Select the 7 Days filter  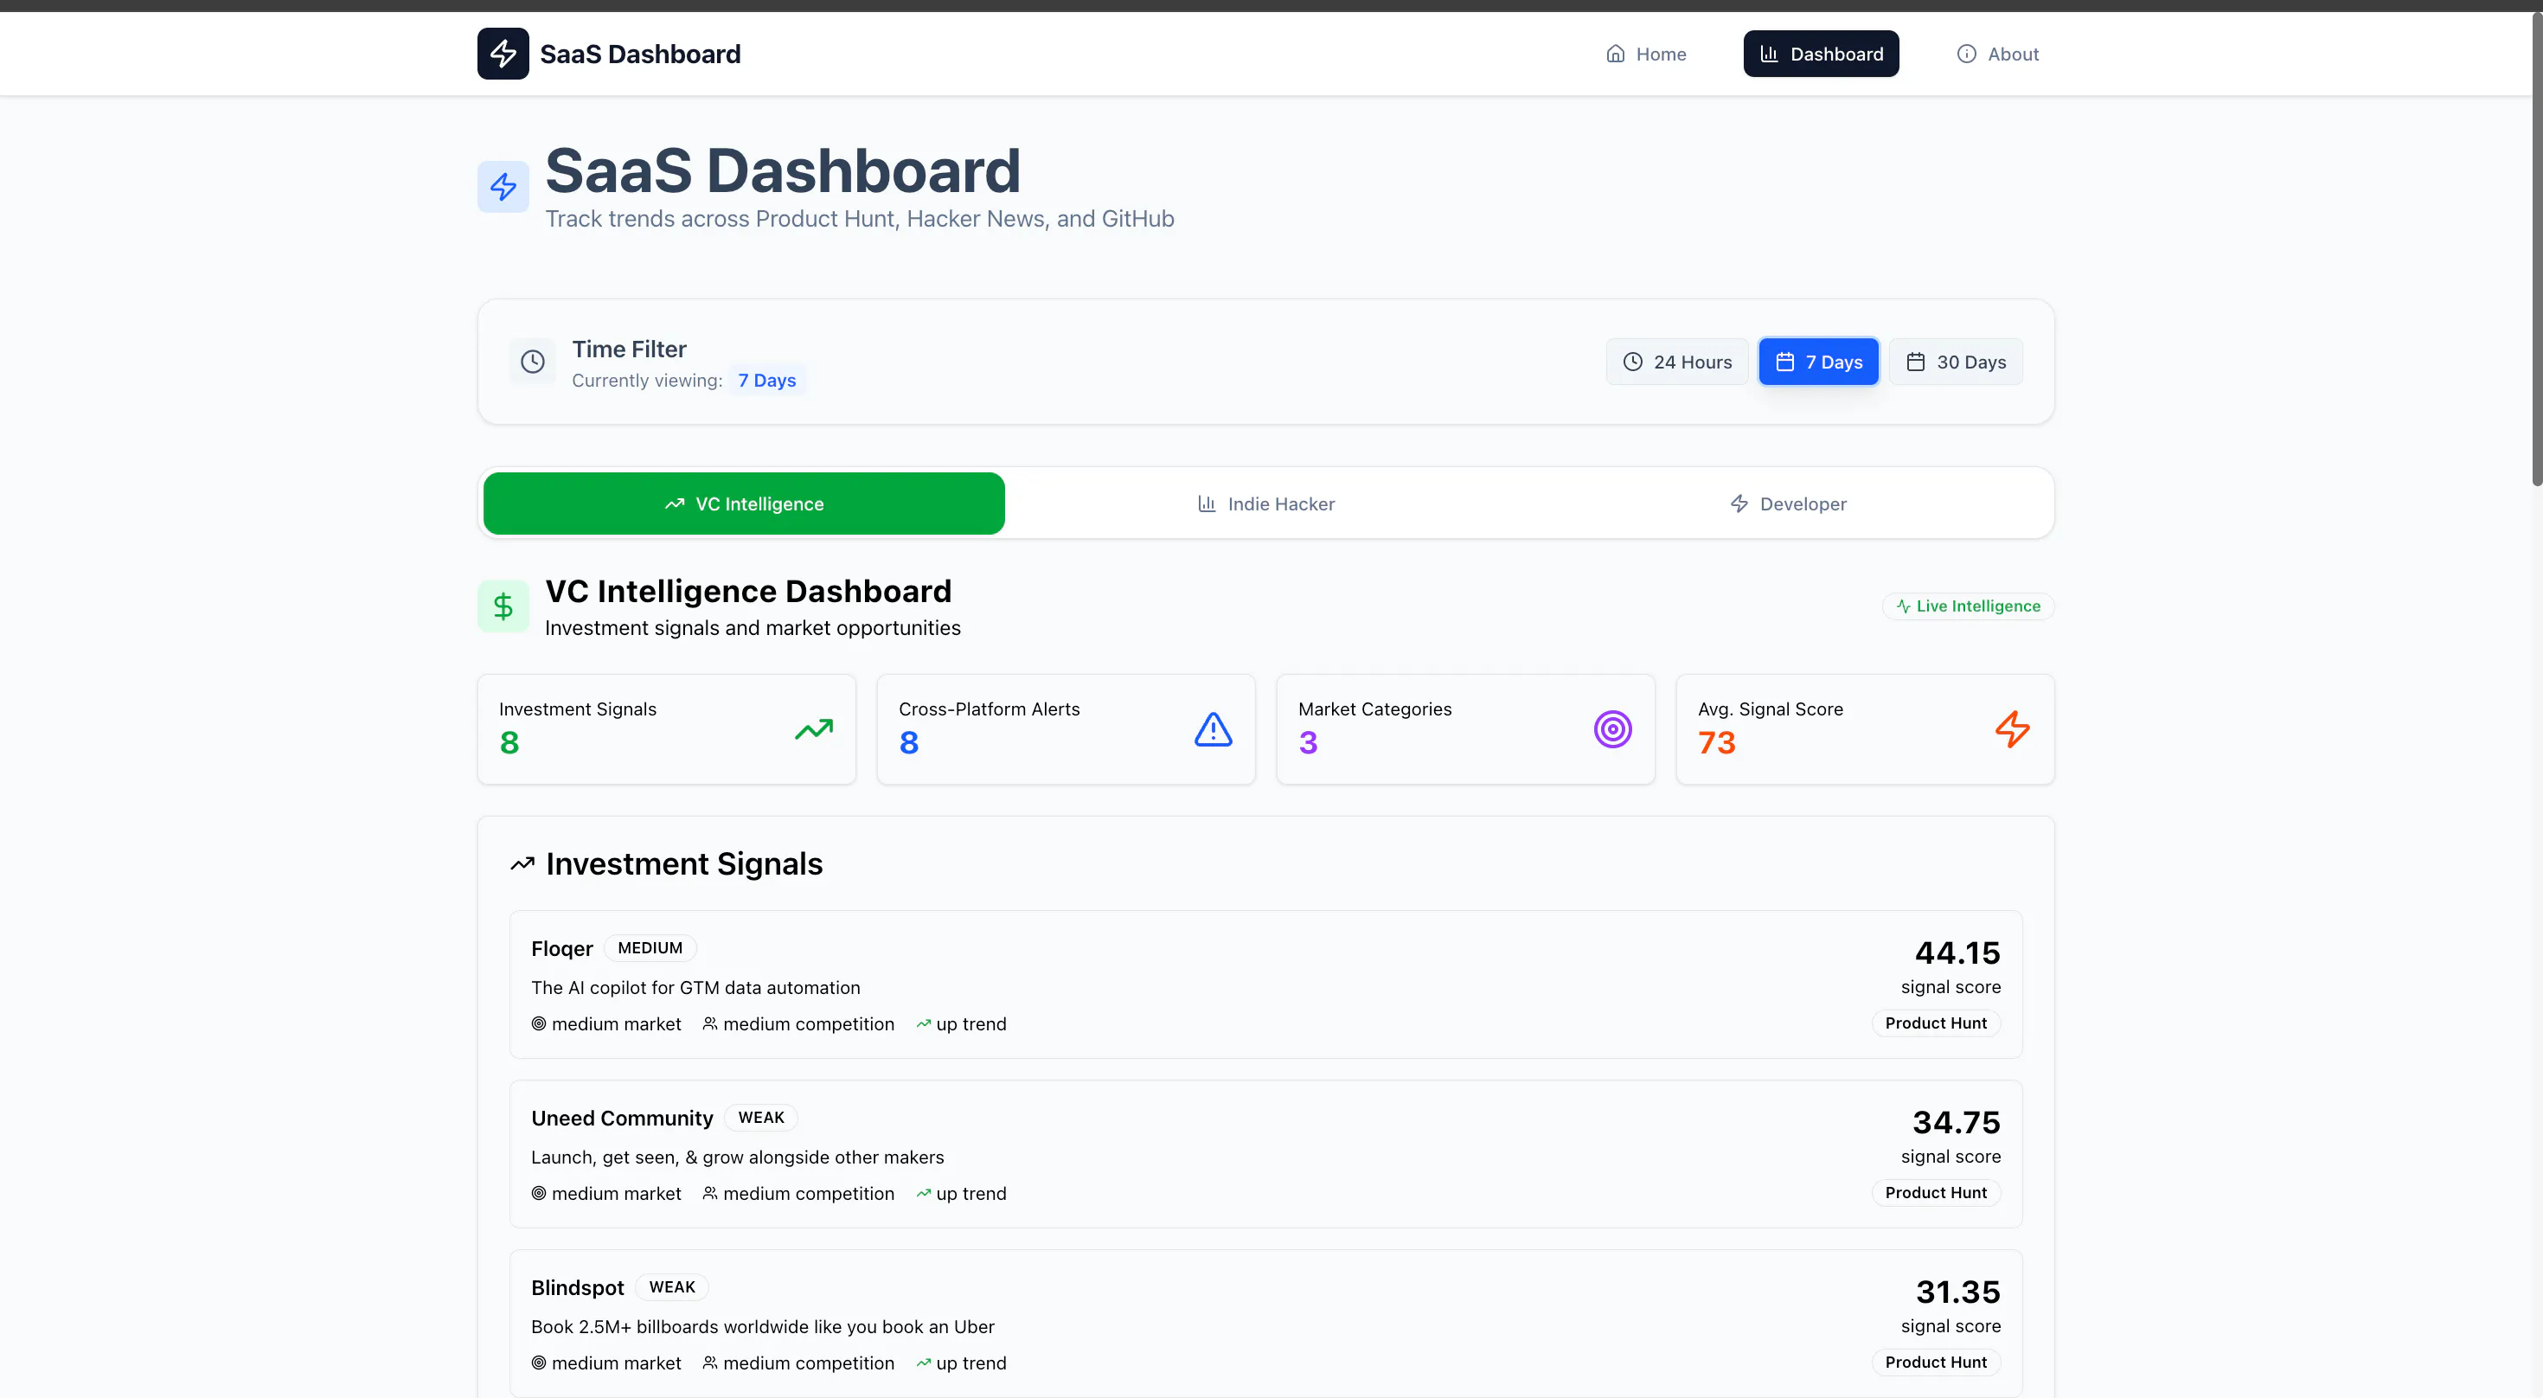(1818, 362)
